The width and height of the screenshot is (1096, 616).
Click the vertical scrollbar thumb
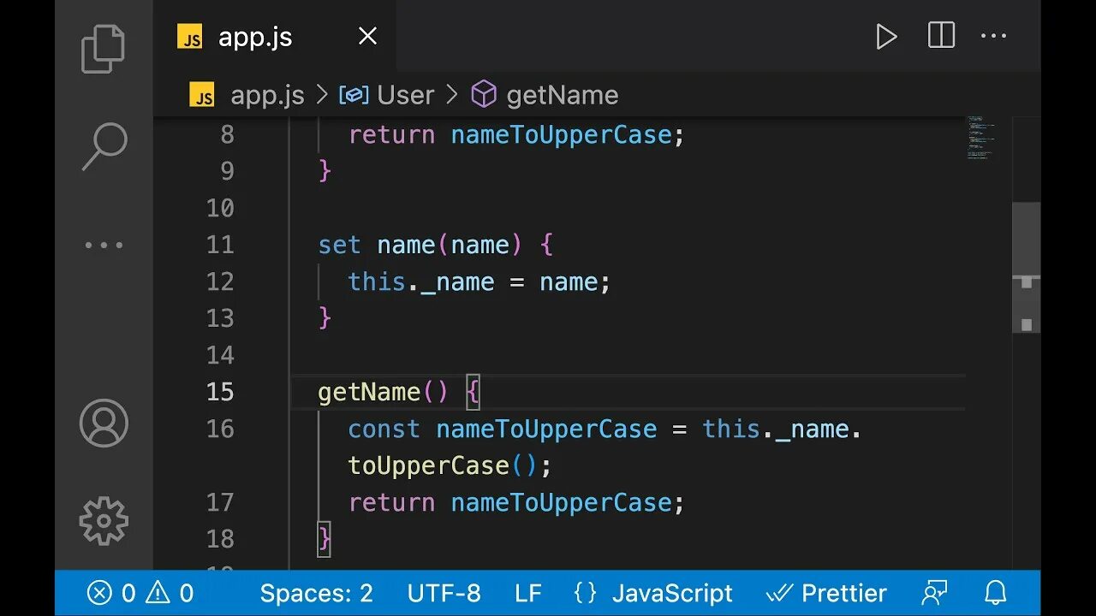click(x=1026, y=269)
